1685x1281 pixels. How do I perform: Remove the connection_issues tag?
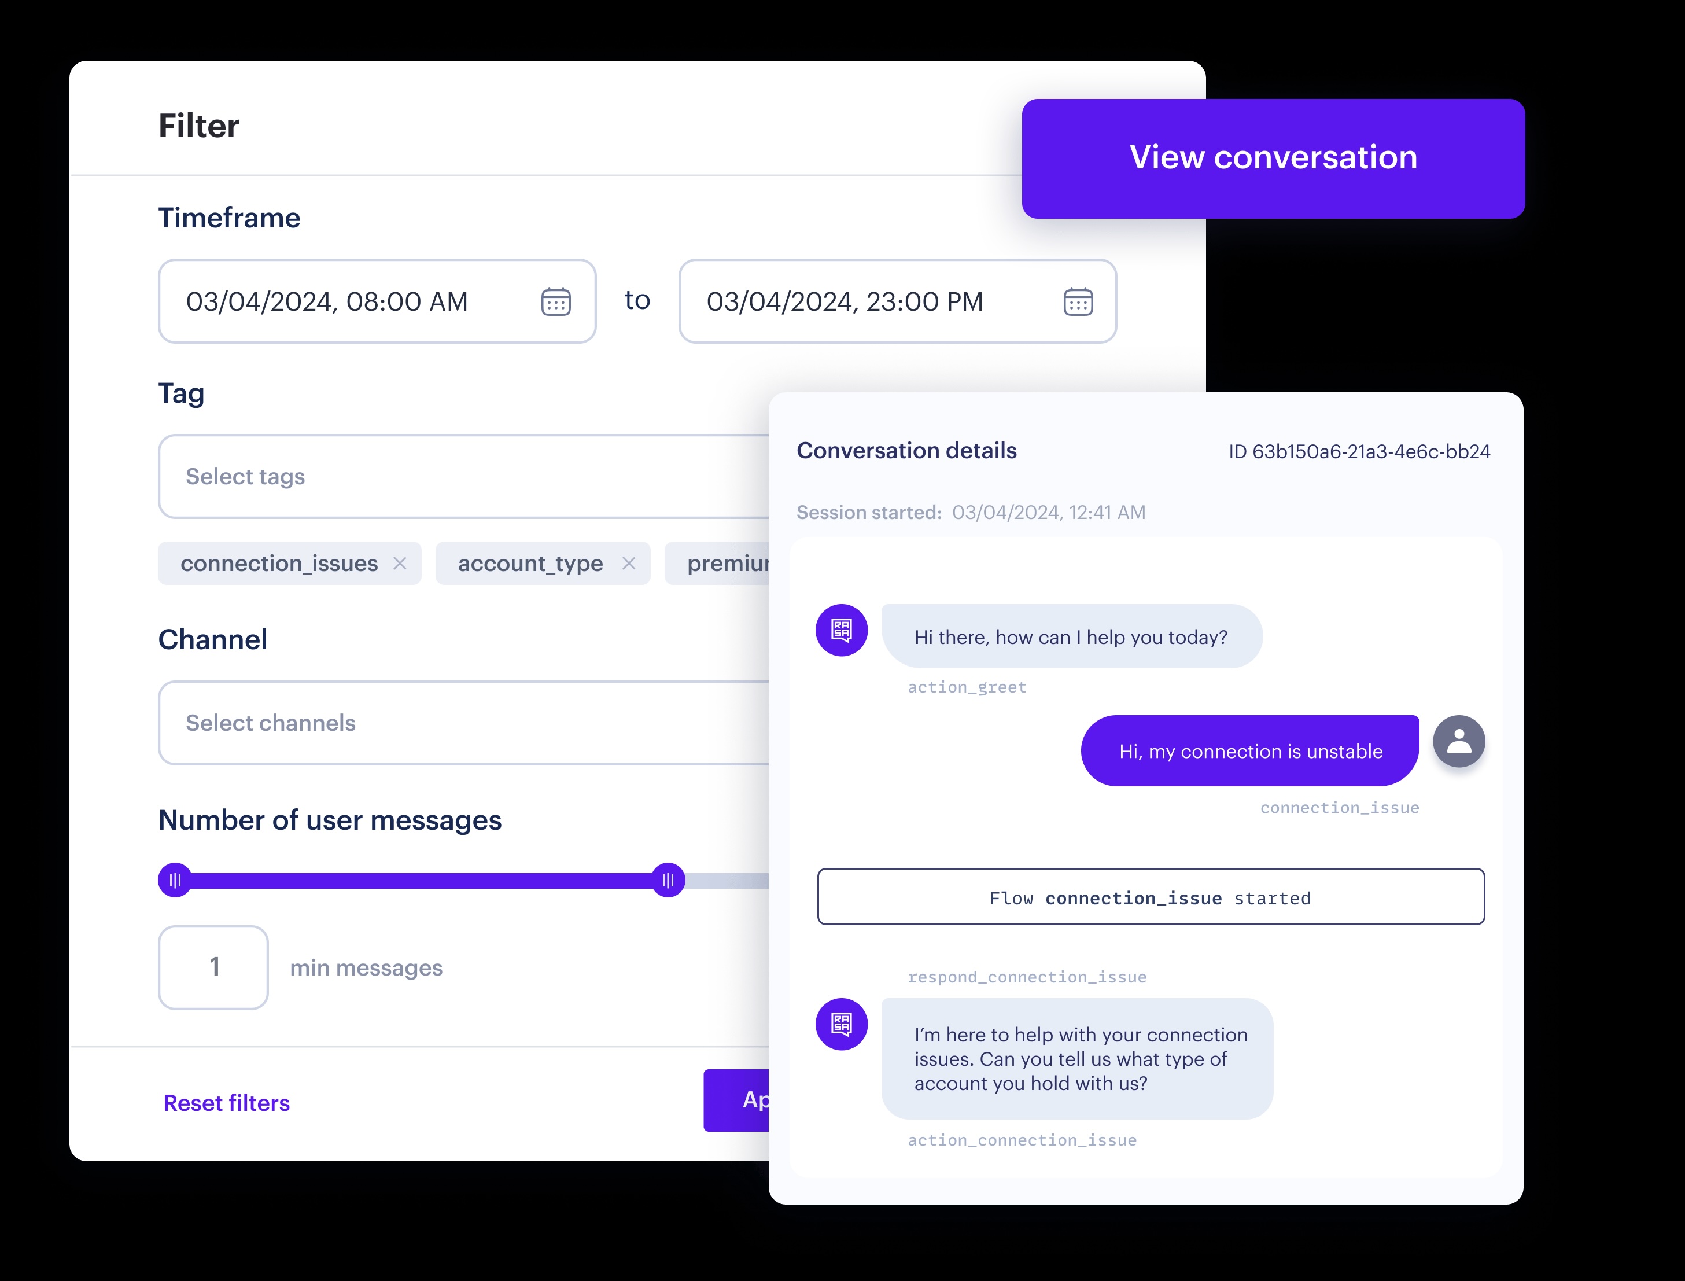coord(400,564)
